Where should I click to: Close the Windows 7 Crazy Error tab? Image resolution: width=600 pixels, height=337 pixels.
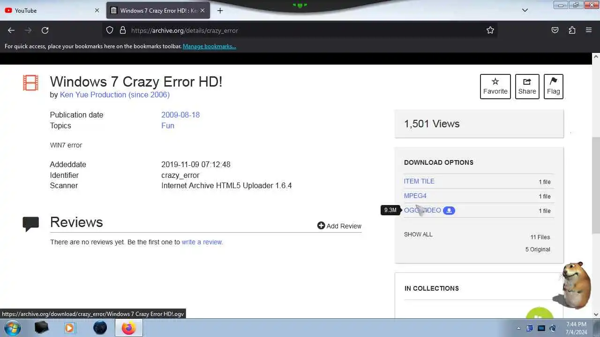[202, 10]
